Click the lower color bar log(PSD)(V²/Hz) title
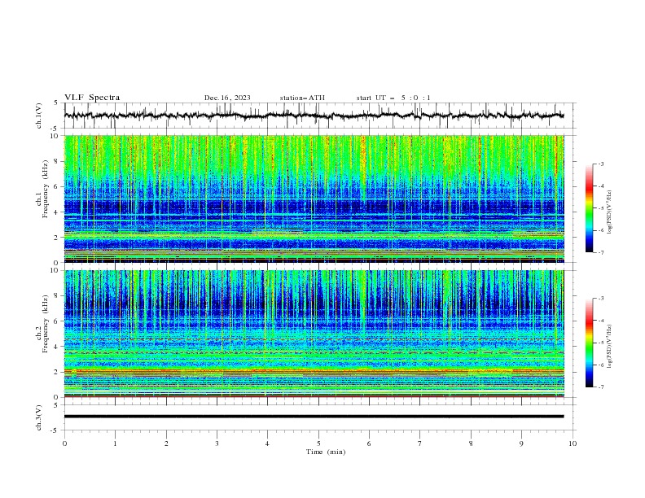Viewport: 645px width, 498px height. click(610, 347)
